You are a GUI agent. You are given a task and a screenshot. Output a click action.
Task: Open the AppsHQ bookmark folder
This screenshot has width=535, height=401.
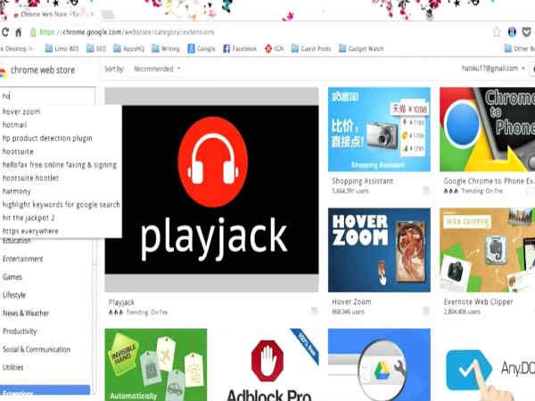tap(129, 48)
